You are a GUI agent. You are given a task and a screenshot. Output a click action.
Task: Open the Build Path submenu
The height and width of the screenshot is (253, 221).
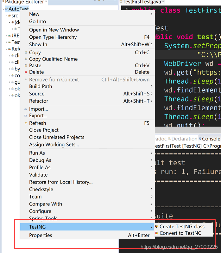click(x=87, y=87)
